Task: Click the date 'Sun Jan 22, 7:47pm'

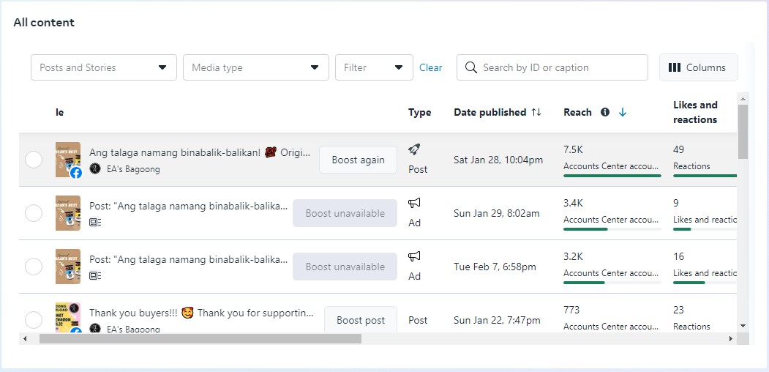Action: coord(497,321)
